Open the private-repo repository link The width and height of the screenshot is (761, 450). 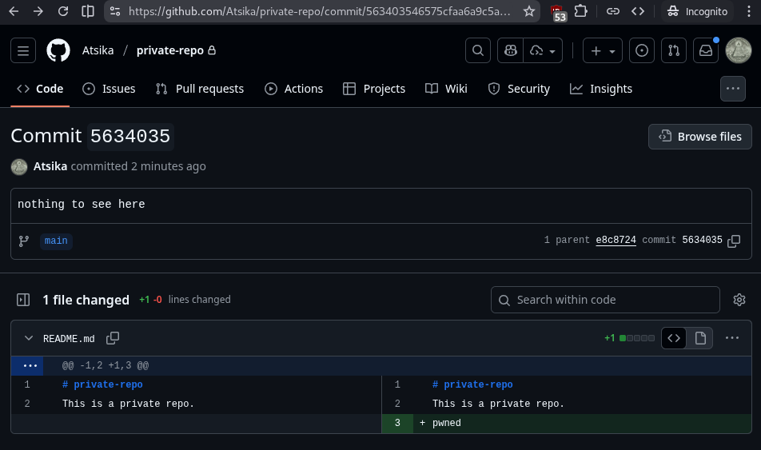click(169, 50)
